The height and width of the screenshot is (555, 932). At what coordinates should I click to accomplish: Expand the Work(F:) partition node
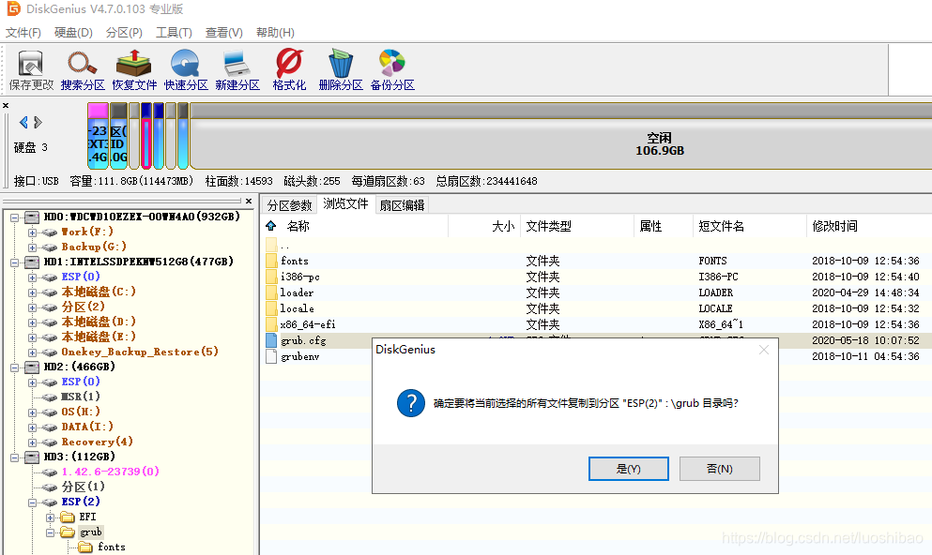coord(32,232)
